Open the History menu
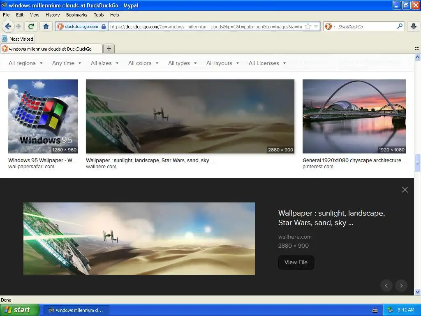The image size is (421, 316). [52, 15]
